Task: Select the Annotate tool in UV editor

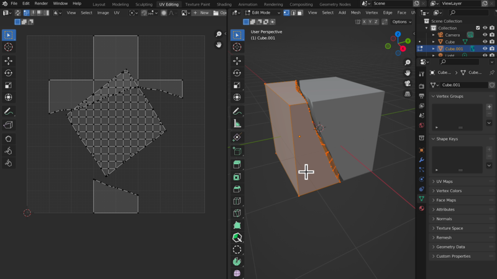Action: click(x=9, y=112)
